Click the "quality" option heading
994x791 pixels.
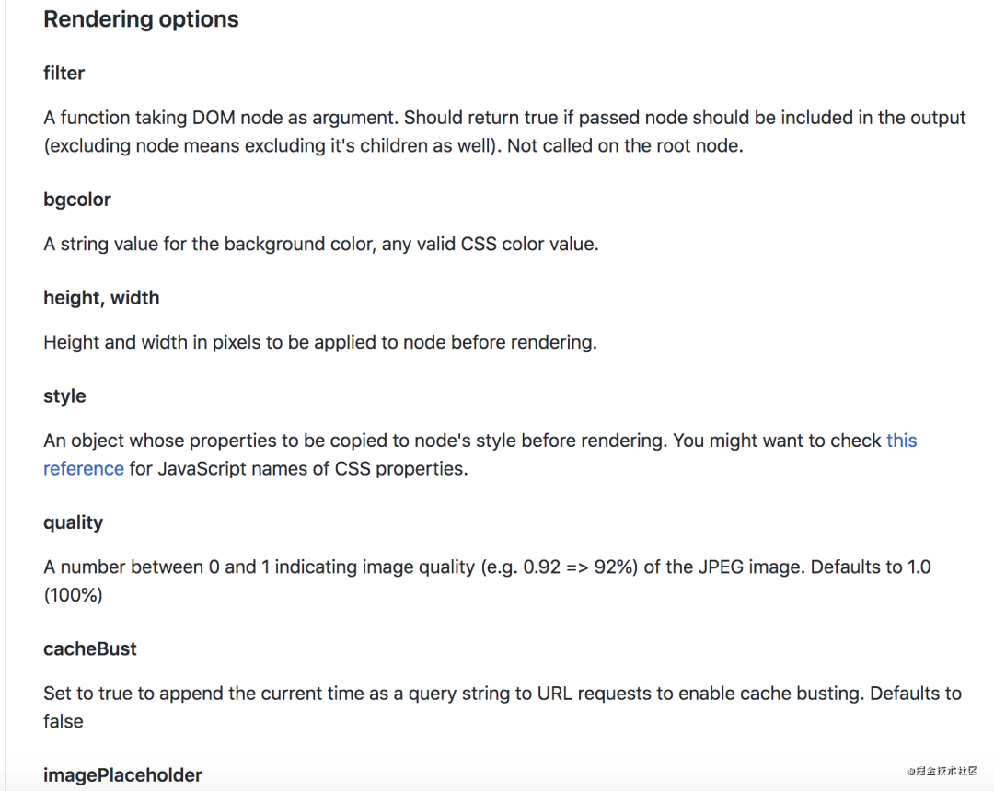tap(74, 522)
